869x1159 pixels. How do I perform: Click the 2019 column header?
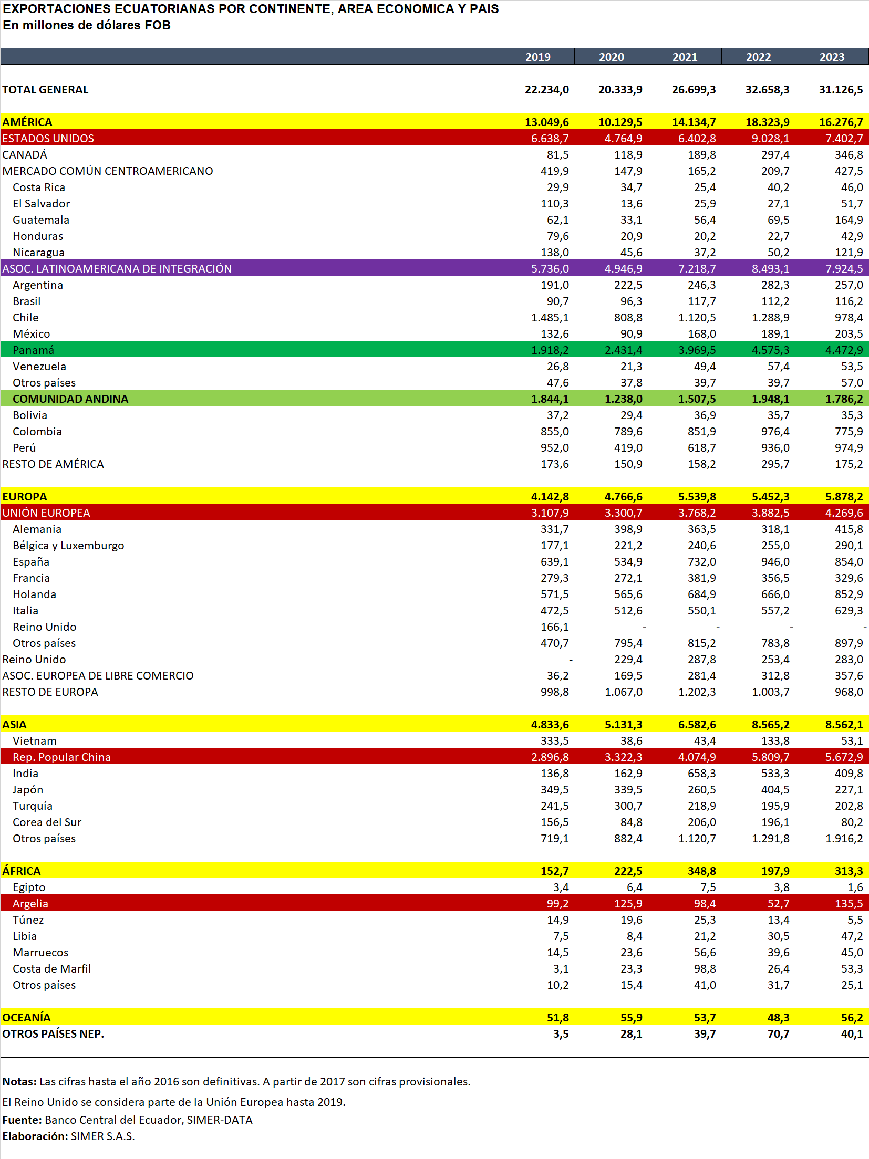click(537, 57)
